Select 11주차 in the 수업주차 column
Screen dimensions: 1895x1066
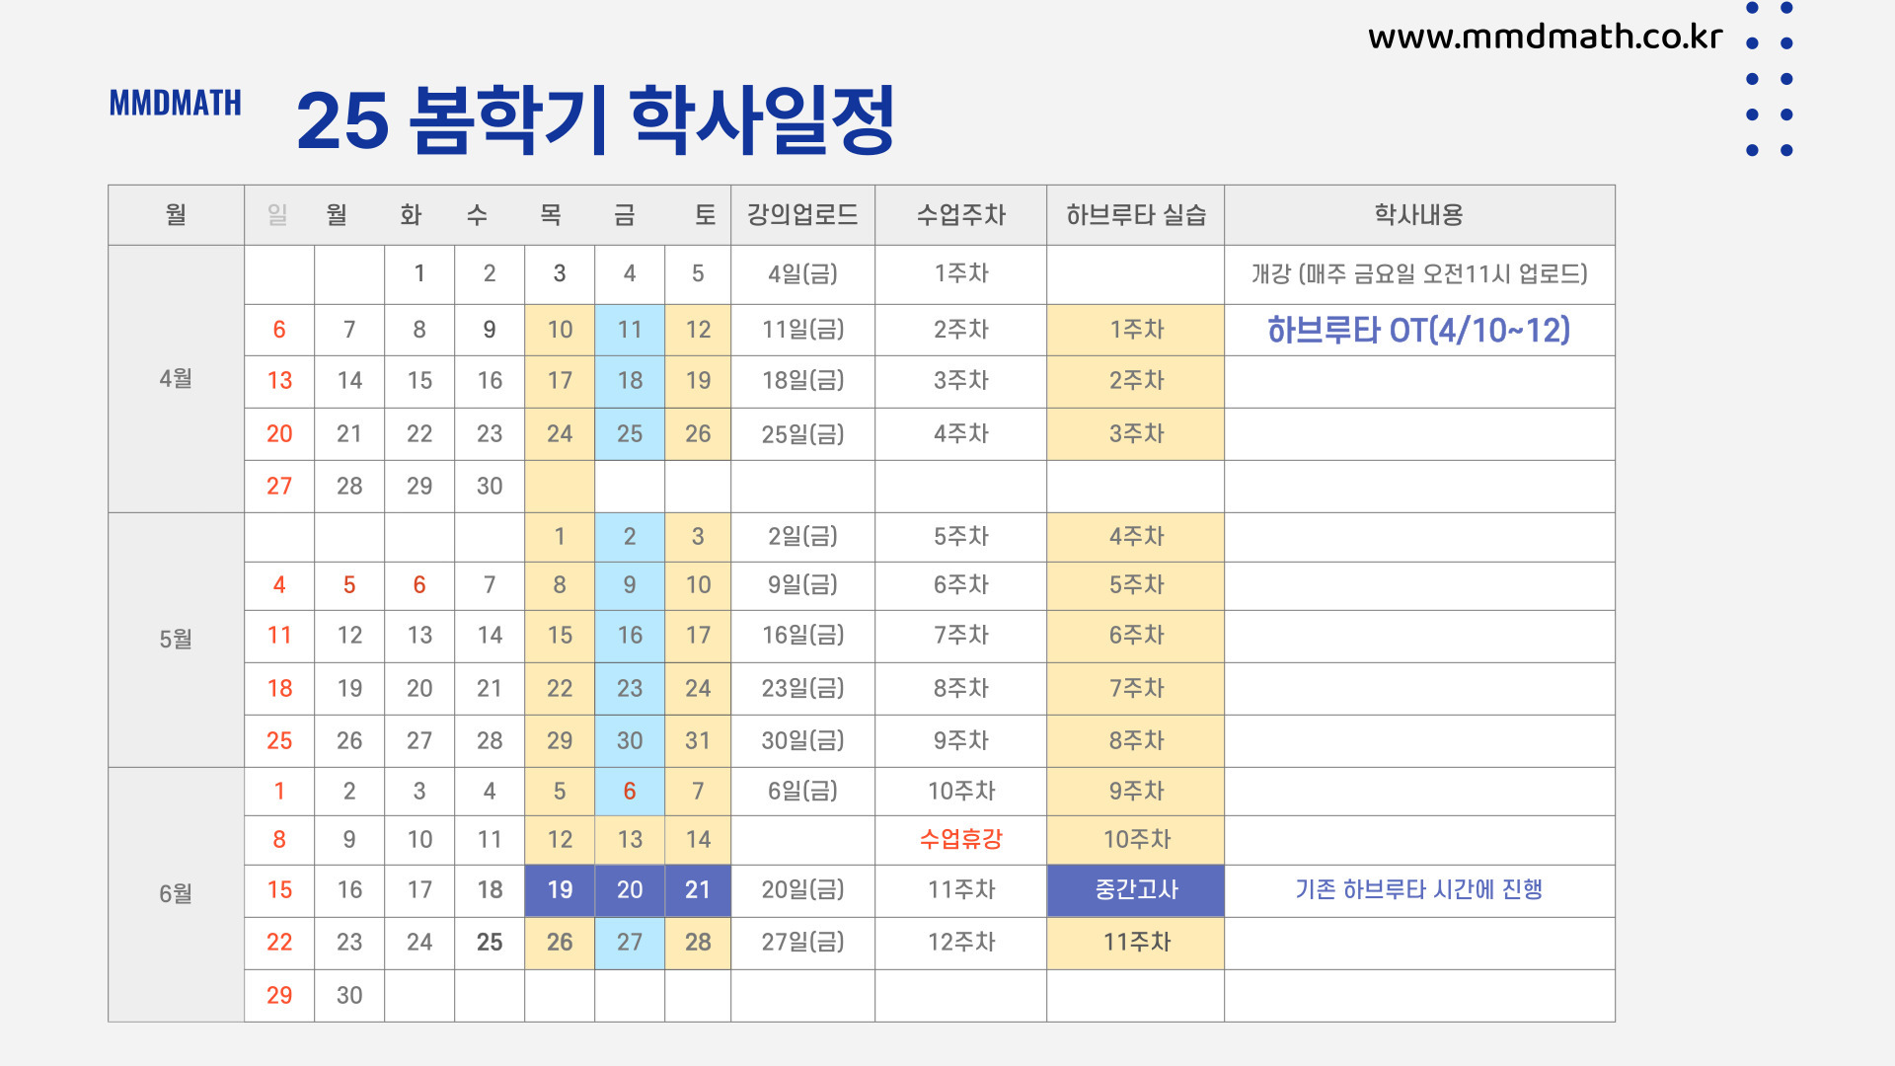point(960,890)
